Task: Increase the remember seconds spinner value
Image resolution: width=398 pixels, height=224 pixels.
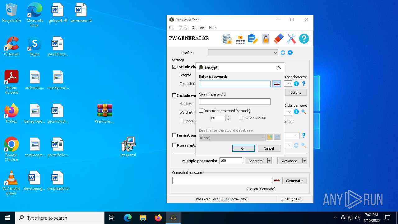Action: (x=228, y=117)
